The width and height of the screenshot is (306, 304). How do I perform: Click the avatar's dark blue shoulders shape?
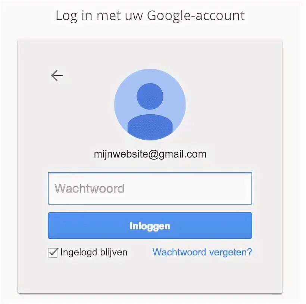[x=150, y=127]
